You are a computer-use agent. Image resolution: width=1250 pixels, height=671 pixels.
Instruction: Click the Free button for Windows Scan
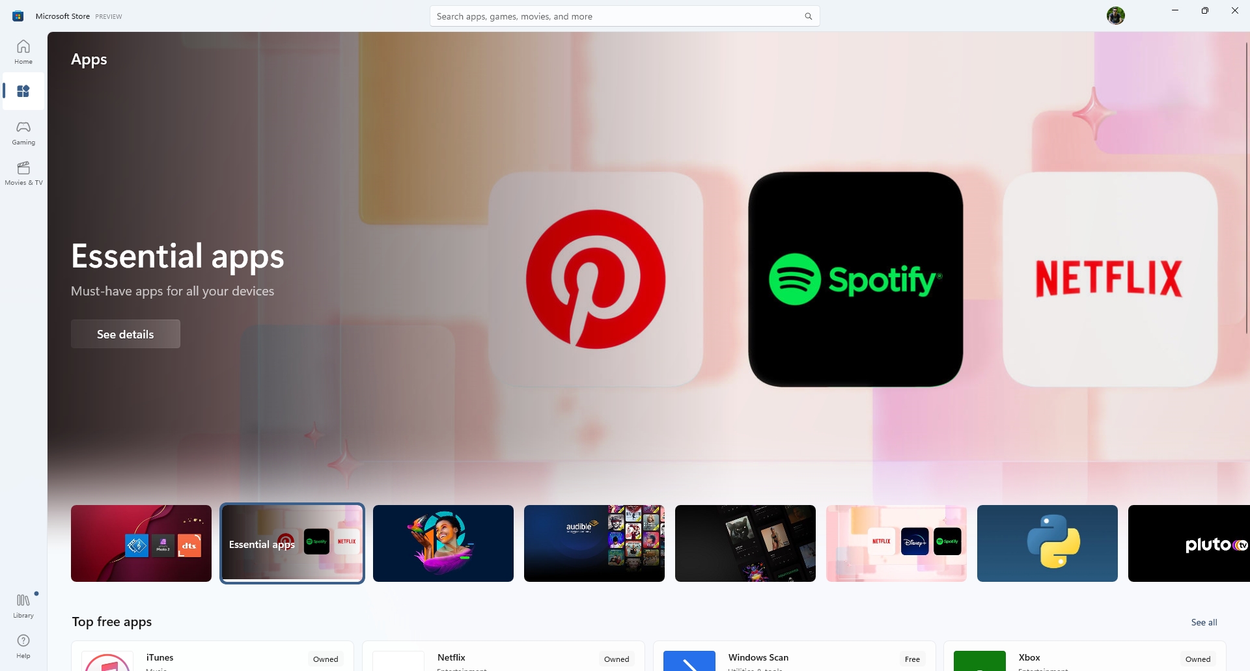pyautogui.click(x=912, y=659)
